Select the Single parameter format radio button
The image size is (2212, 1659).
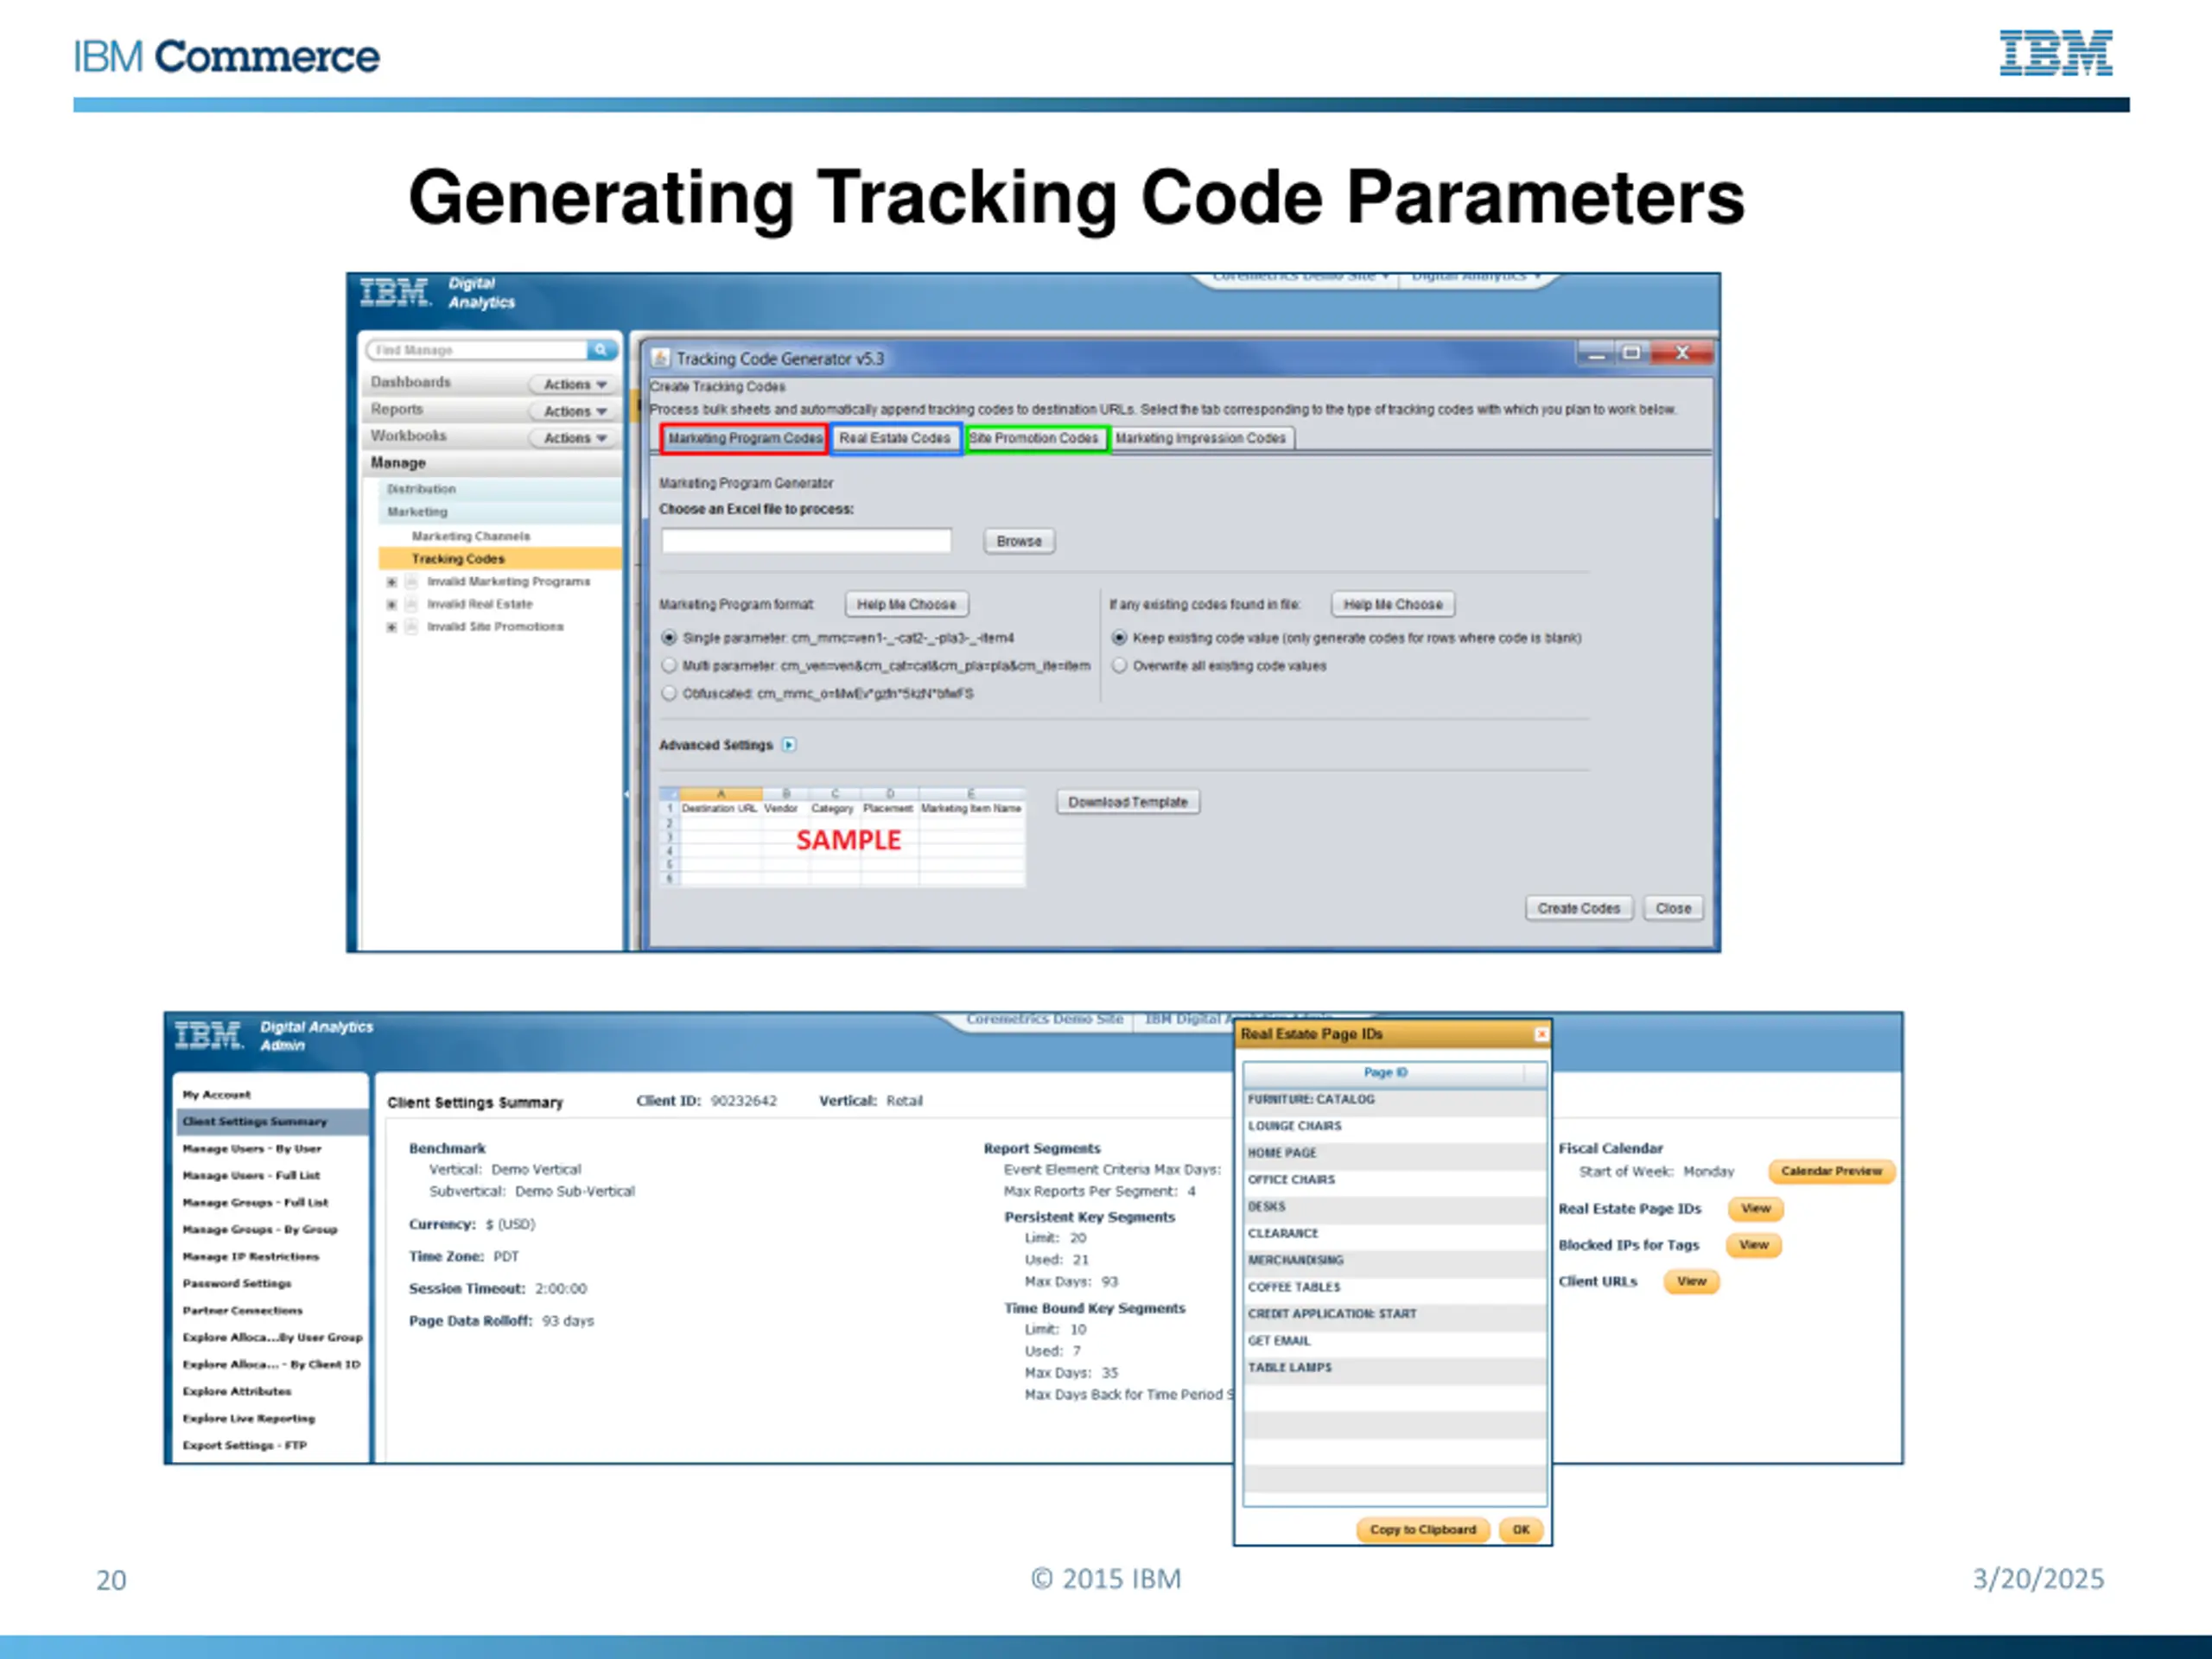tap(669, 638)
